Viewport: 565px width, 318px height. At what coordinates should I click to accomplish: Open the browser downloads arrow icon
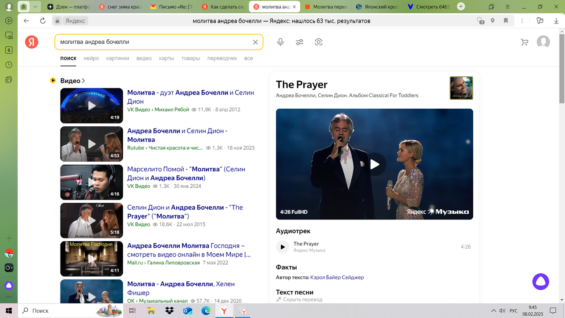[x=556, y=21]
